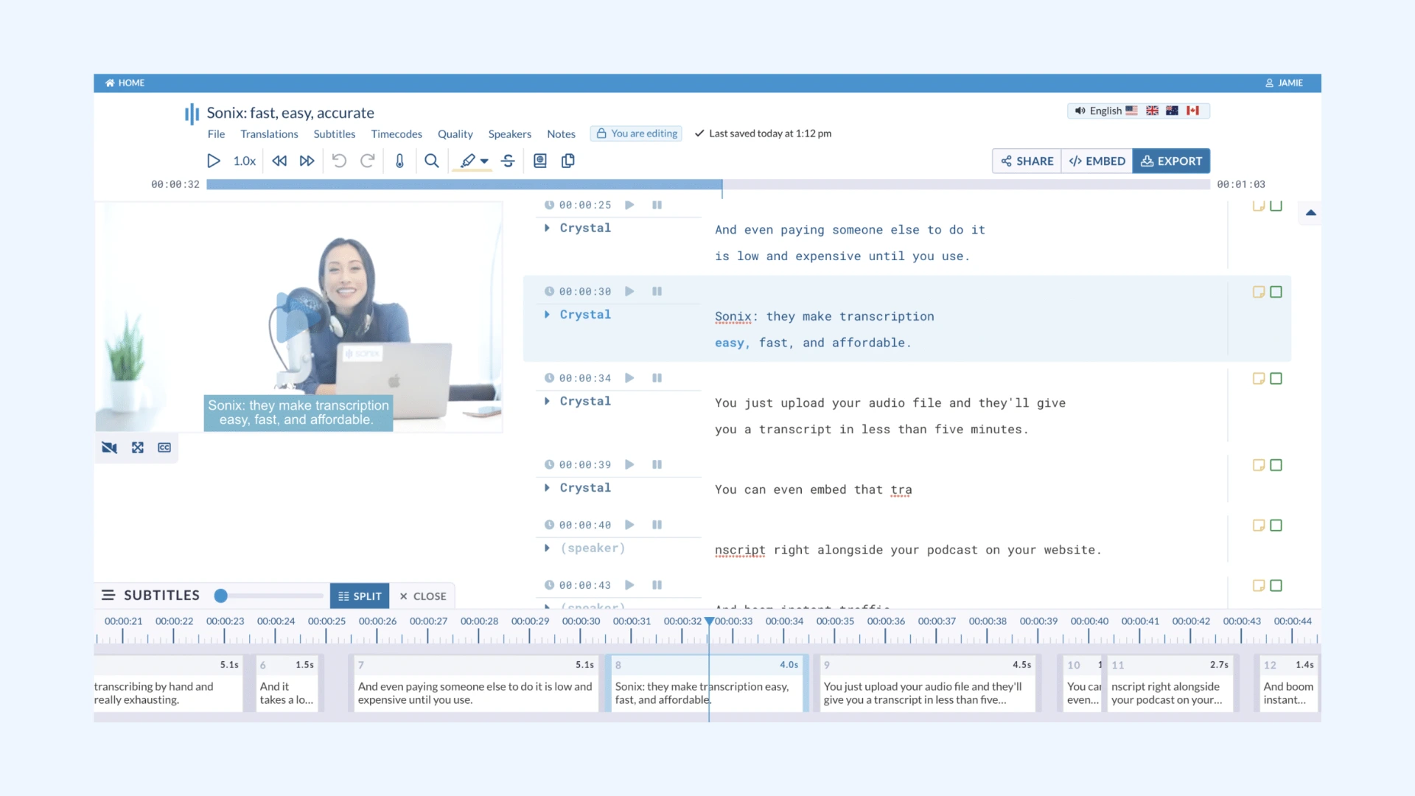Check the checkbox for 00:00:43 paragraph
This screenshot has width=1415, height=796.
pos(1276,586)
